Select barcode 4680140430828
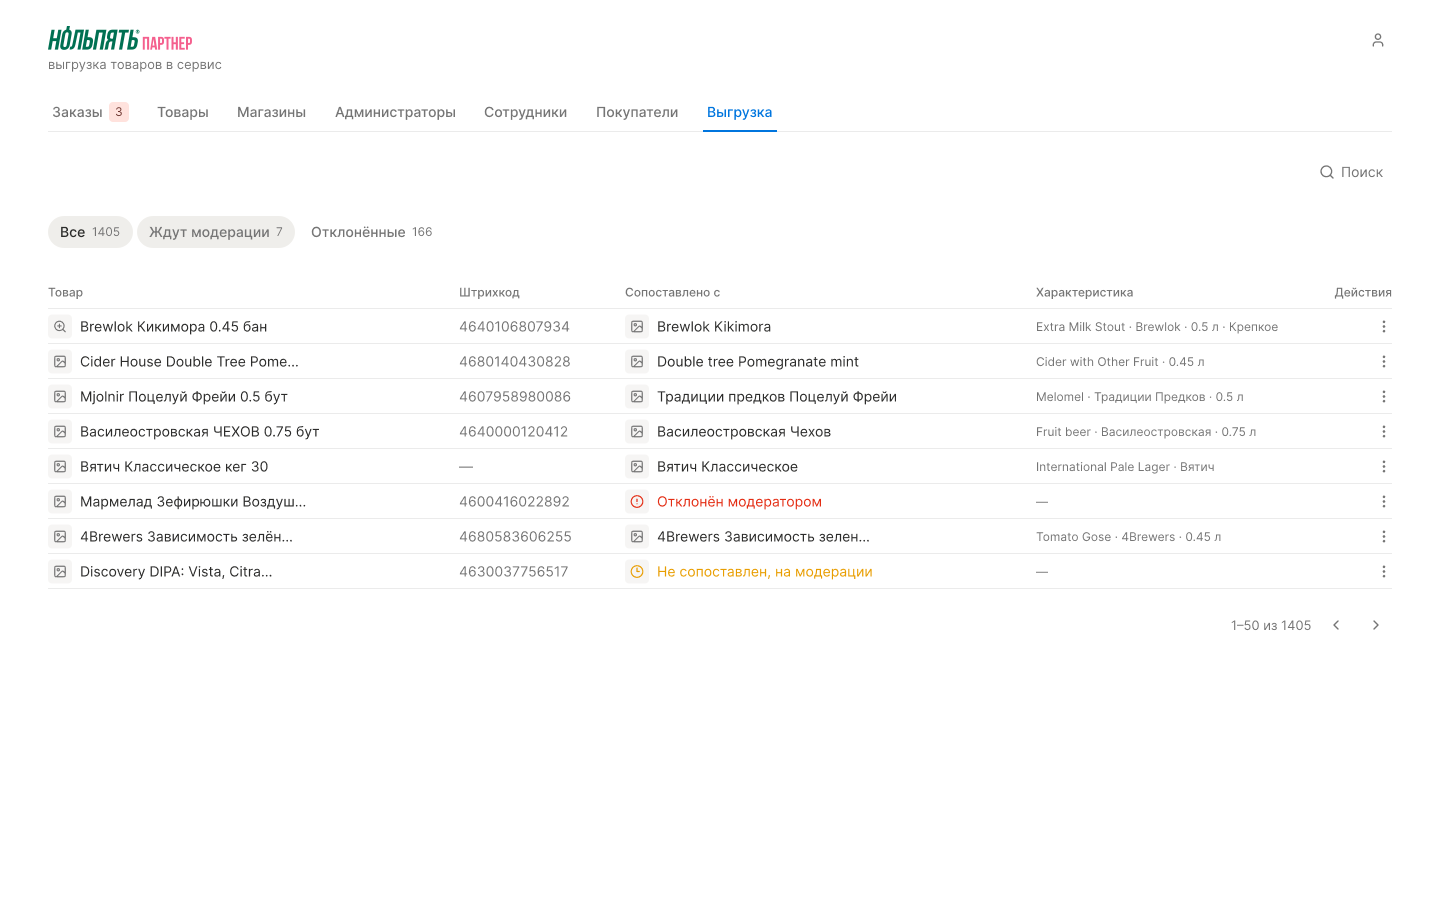This screenshot has width=1440, height=900. click(514, 361)
